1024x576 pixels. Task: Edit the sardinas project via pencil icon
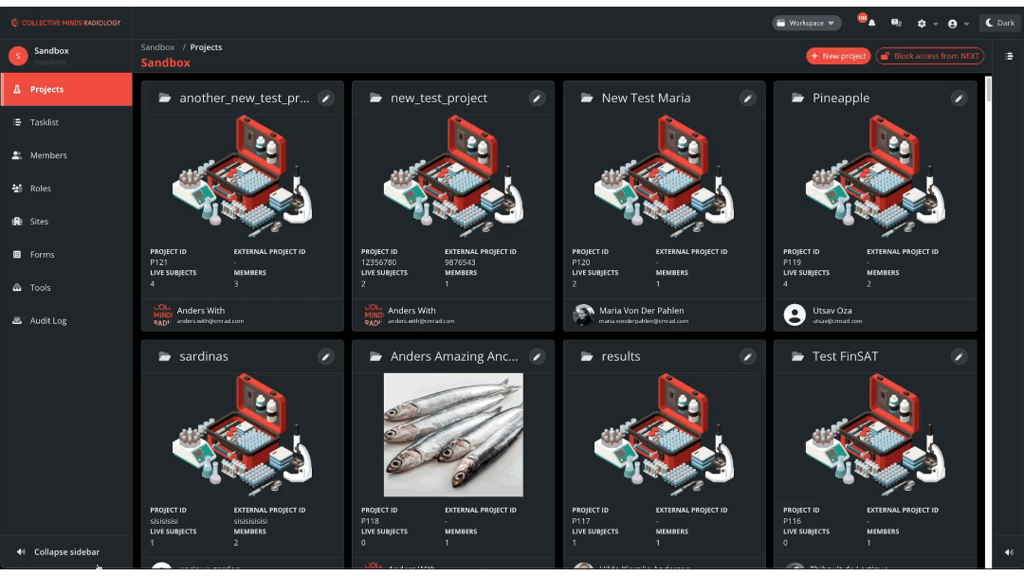325,356
